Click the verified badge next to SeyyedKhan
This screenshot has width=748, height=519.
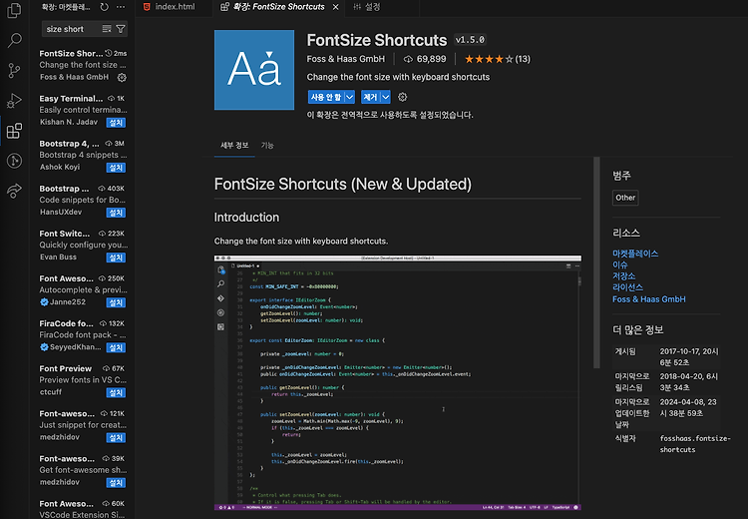coord(44,347)
